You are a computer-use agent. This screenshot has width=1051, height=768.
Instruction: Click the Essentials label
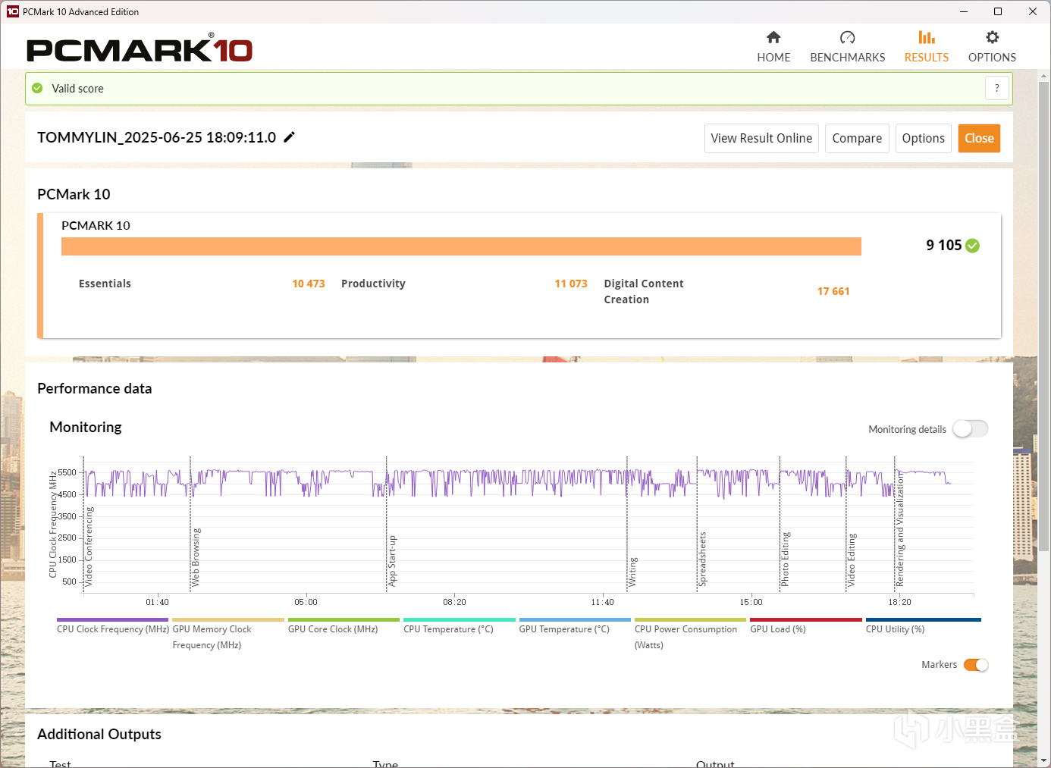(105, 284)
